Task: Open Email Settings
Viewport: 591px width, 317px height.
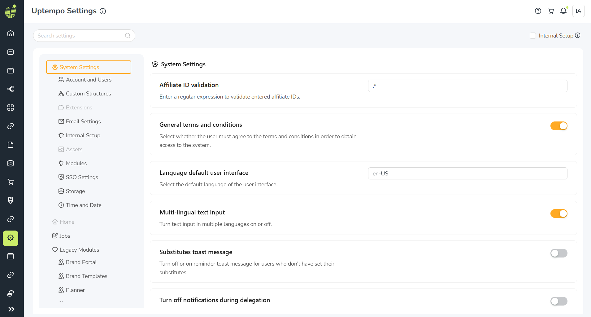Action: pos(83,121)
